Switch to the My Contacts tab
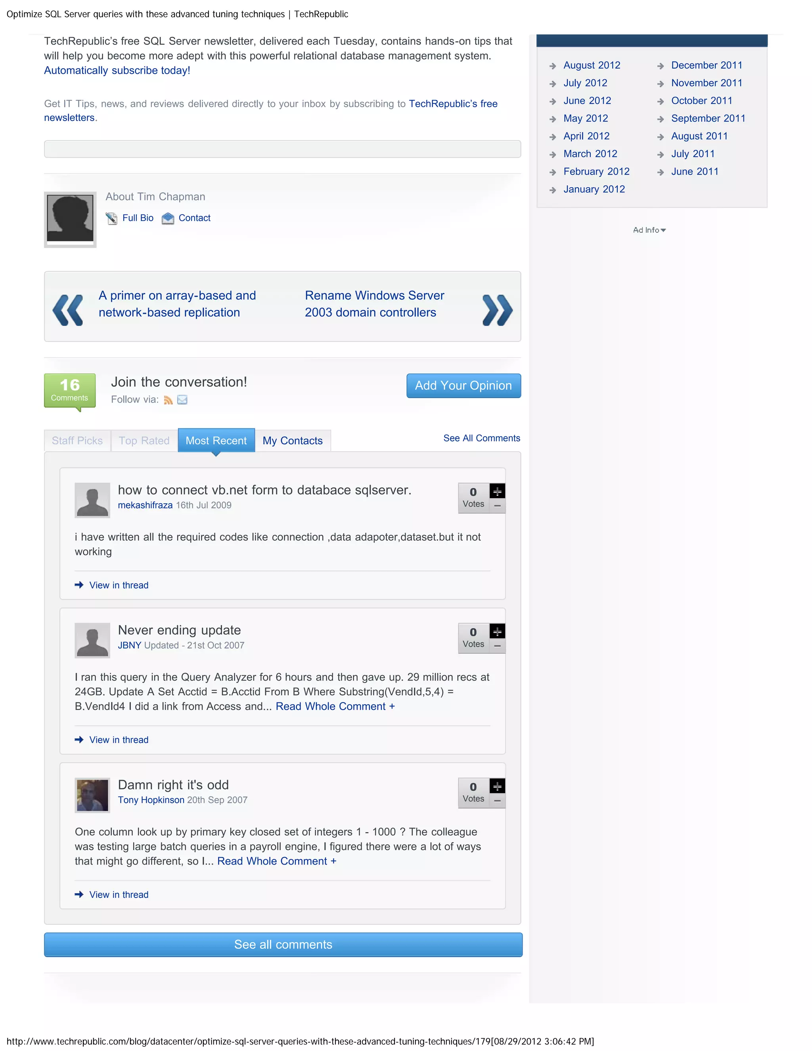812x1051 pixels. (293, 441)
